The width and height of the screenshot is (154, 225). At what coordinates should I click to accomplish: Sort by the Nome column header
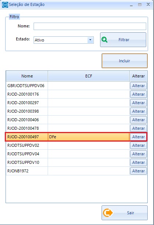[x=27, y=76]
